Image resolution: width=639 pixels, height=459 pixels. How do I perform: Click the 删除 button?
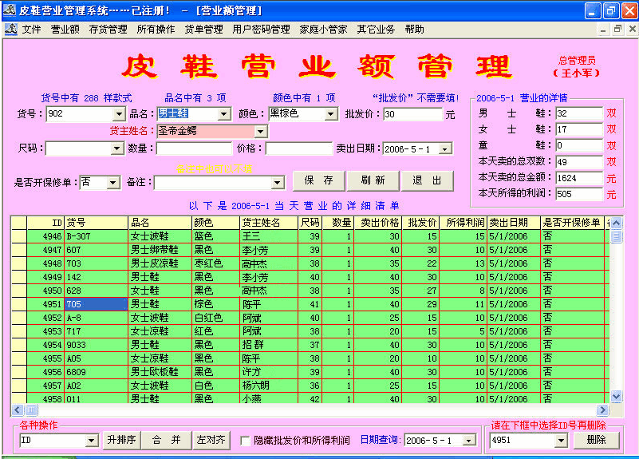pos(595,440)
